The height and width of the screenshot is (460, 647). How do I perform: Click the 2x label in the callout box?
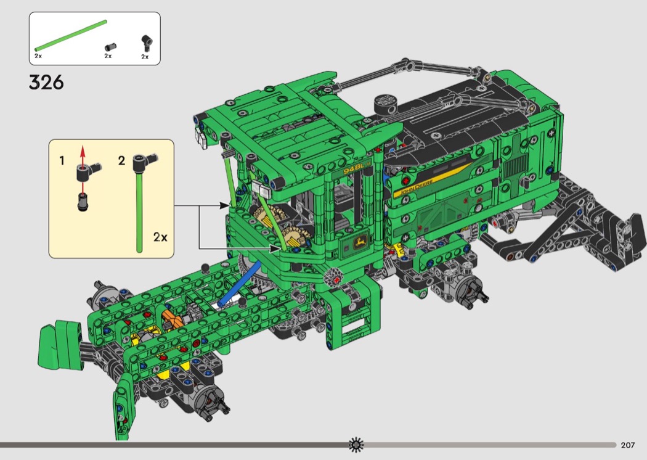click(x=160, y=237)
